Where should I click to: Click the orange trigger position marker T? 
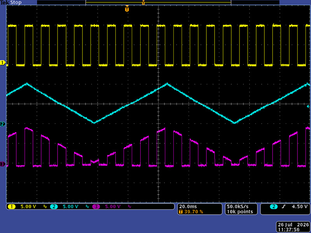pos(127,9)
